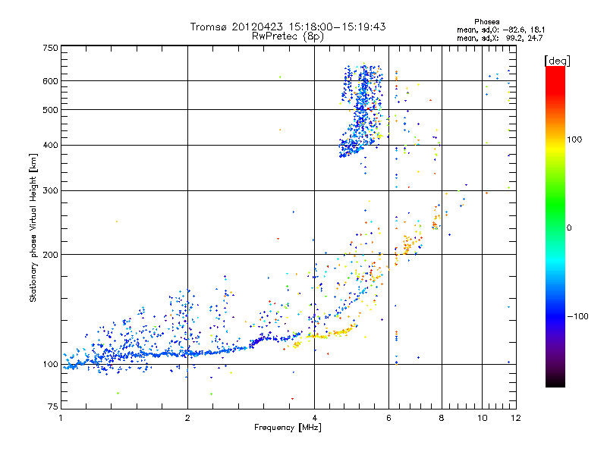The height and width of the screenshot is (455, 607).
Task: Click the 'RwPretec (8p)' subtitle
Action: (x=288, y=36)
